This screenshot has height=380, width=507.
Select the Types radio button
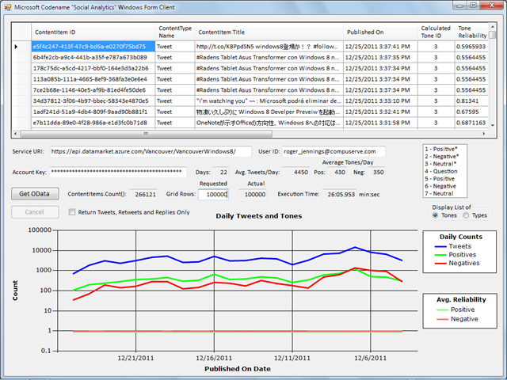point(466,215)
